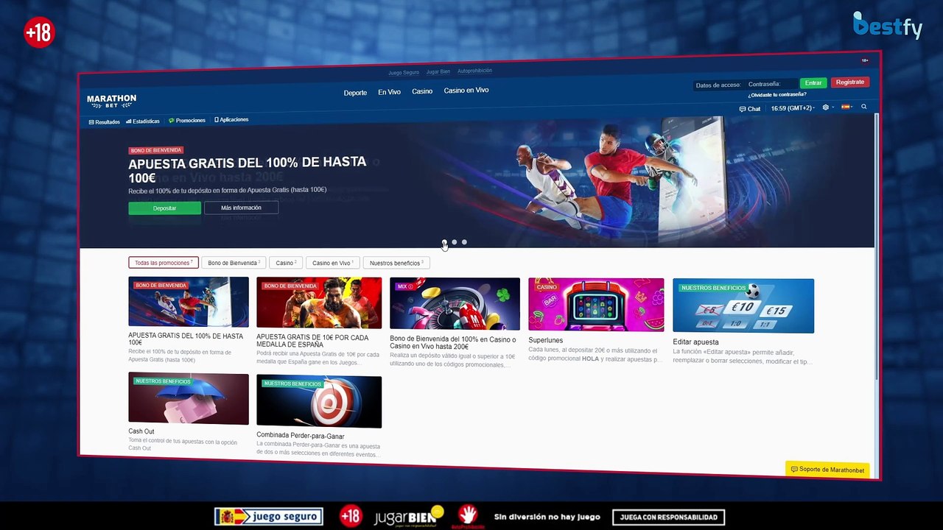Open the Spanish flag language dropdown
The width and height of the screenshot is (943, 530).
846,107
